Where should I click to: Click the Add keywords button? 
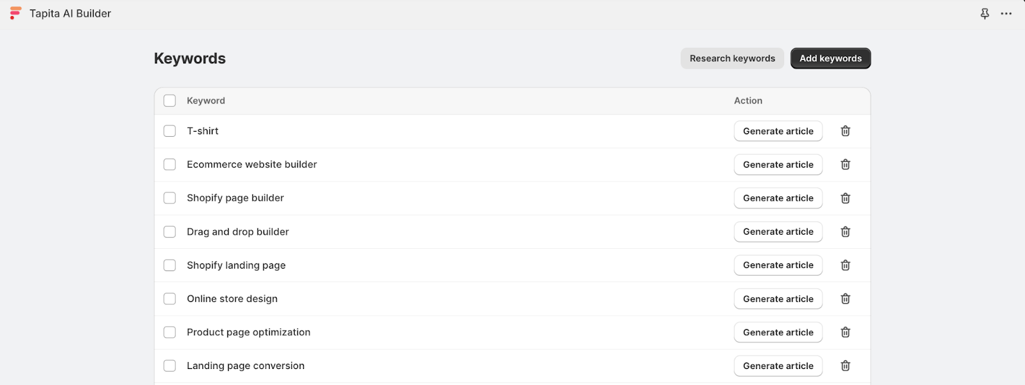pyautogui.click(x=830, y=58)
